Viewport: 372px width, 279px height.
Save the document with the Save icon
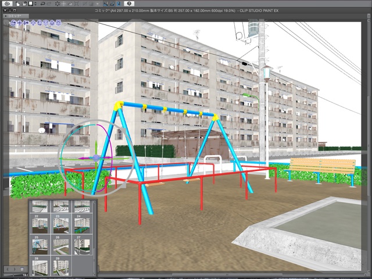31,4
